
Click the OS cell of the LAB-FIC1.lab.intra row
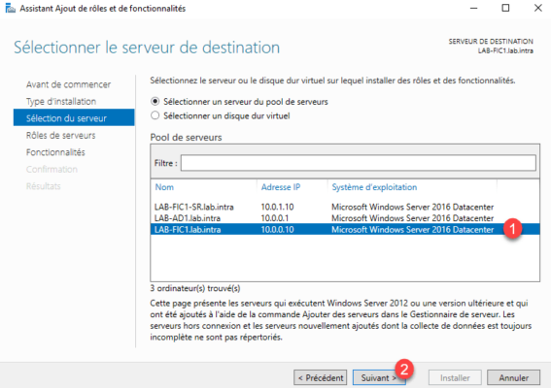[413, 230]
